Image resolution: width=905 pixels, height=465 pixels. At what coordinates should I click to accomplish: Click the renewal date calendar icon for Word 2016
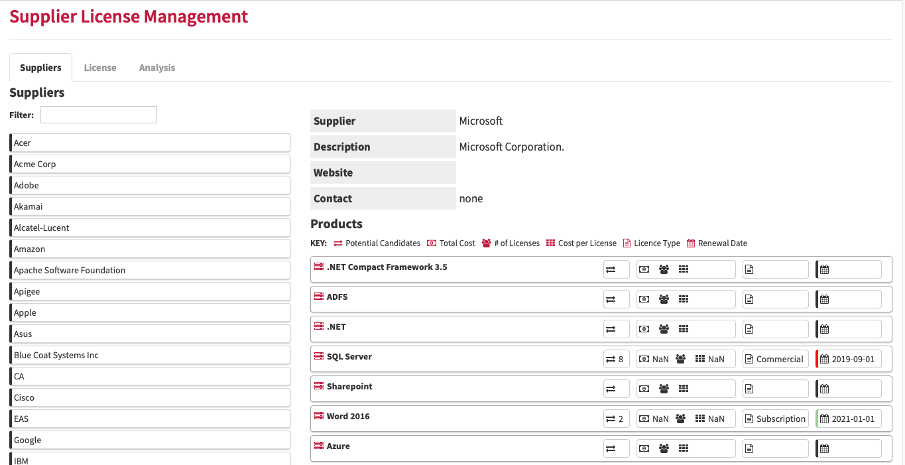tap(825, 419)
